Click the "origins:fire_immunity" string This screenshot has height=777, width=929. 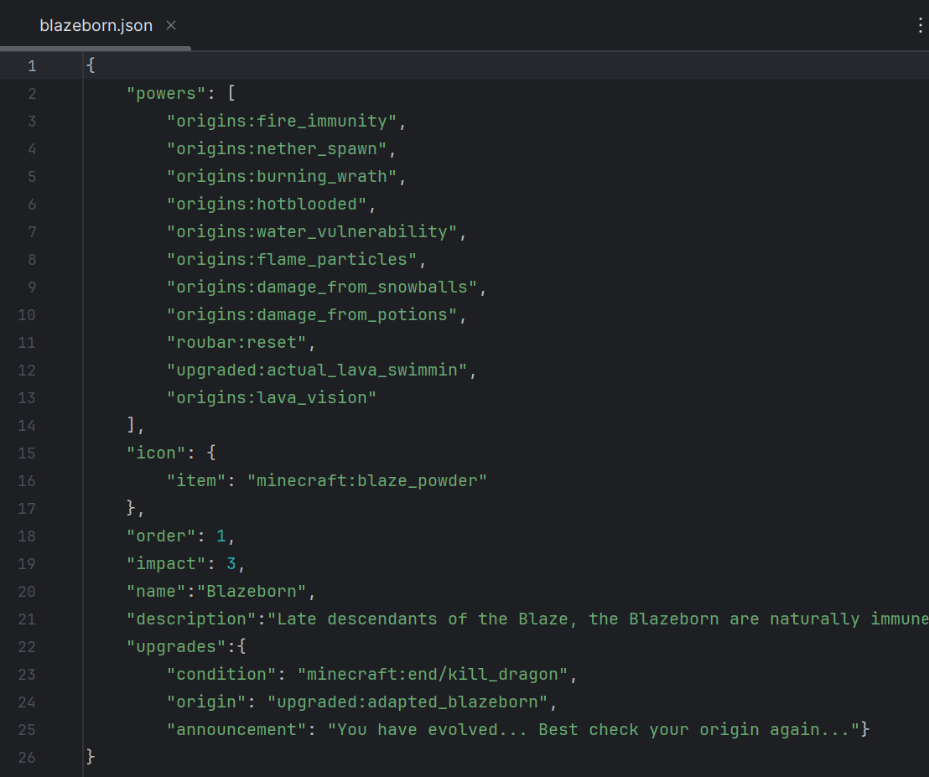click(281, 121)
